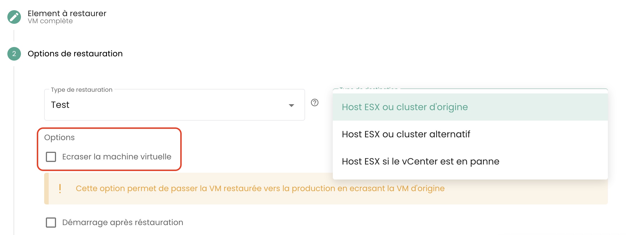
Task: Pick 'Host ESX si le vCenter est en panne'
Action: point(420,161)
